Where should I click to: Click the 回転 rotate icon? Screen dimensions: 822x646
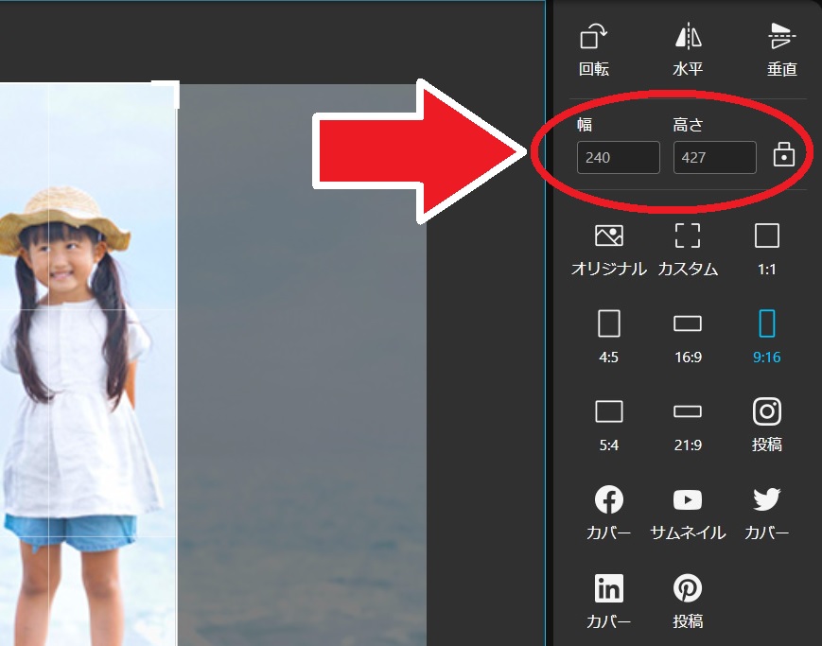593,37
